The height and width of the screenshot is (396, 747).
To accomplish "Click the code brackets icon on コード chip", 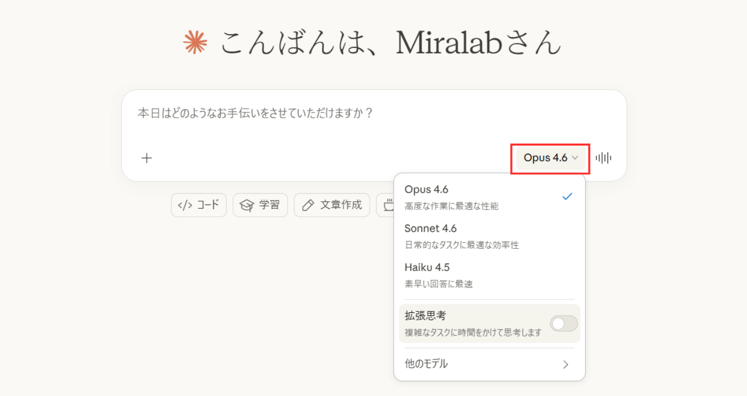I will click(x=185, y=205).
